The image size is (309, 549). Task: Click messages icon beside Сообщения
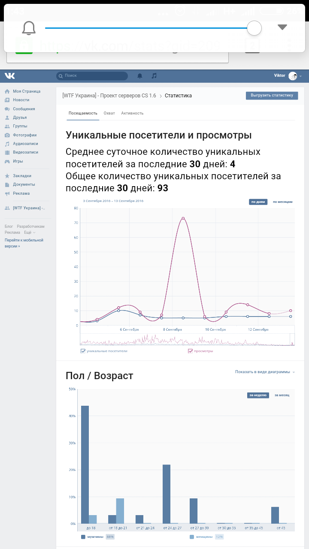click(x=7, y=109)
